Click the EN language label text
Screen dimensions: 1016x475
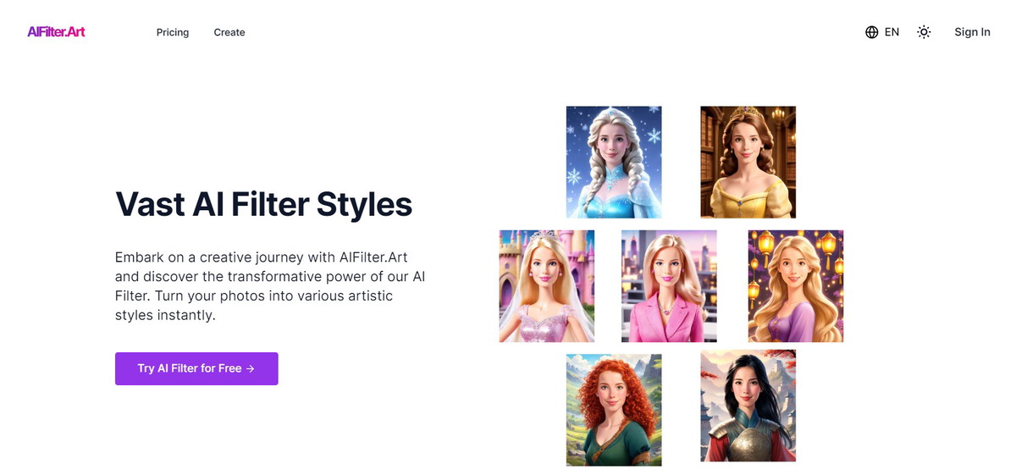click(892, 32)
